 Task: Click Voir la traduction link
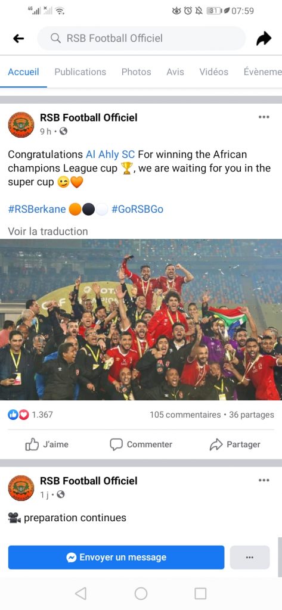48,232
